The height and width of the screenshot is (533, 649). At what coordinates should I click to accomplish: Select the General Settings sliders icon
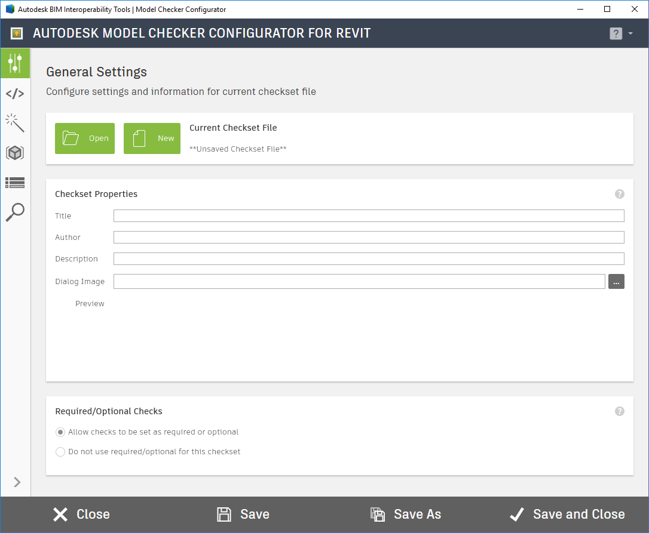15,63
